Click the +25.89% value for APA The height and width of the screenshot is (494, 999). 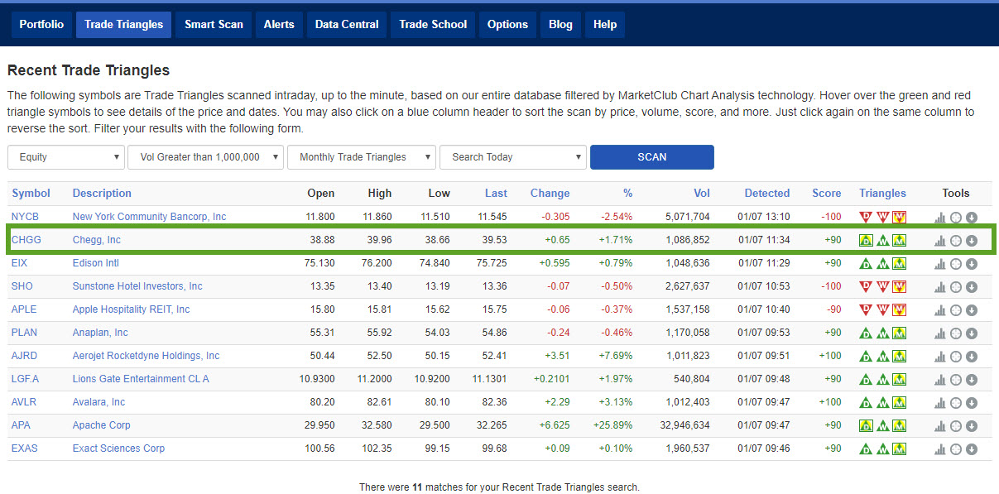pyautogui.click(x=612, y=425)
